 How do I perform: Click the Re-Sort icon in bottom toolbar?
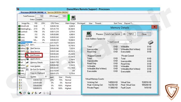[x=36, y=93]
